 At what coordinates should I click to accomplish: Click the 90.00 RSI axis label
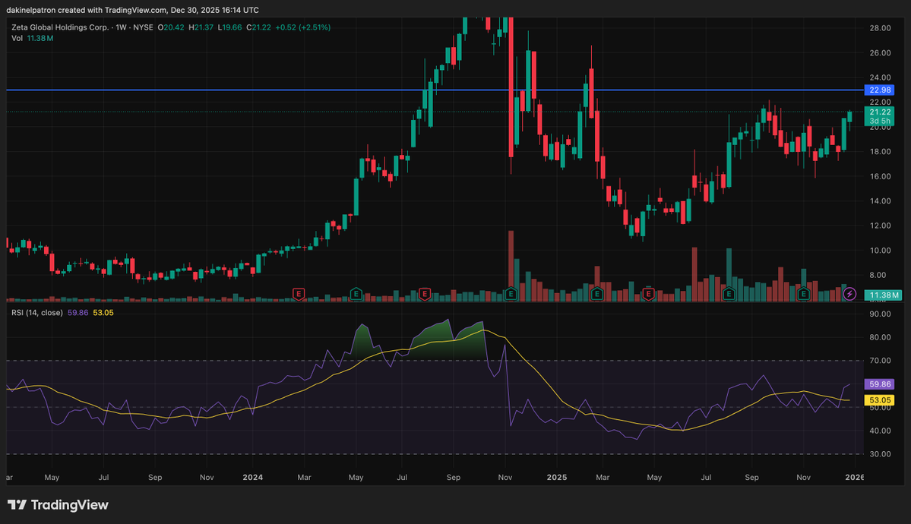880,314
